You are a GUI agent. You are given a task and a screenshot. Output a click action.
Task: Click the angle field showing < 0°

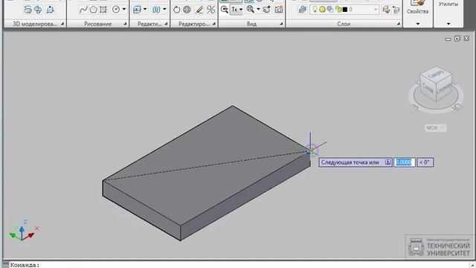(425, 162)
